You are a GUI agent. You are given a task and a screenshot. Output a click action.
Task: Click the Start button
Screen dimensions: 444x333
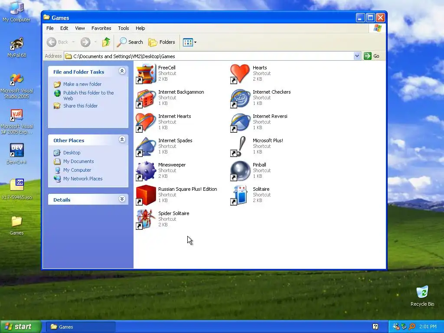pyautogui.click(x=20, y=327)
